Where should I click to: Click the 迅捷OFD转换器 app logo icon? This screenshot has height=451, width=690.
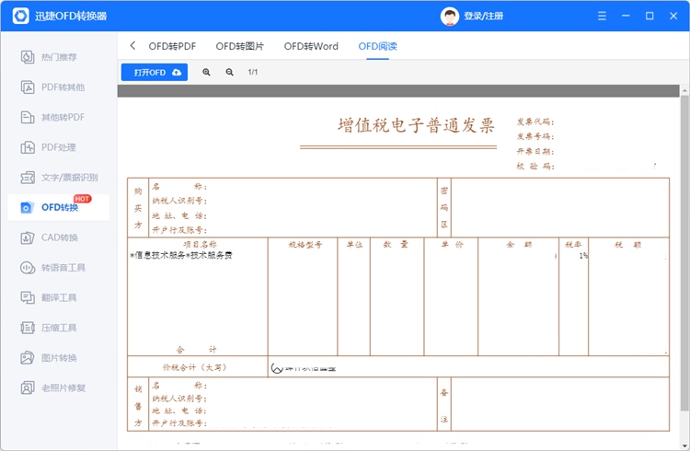(x=20, y=16)
